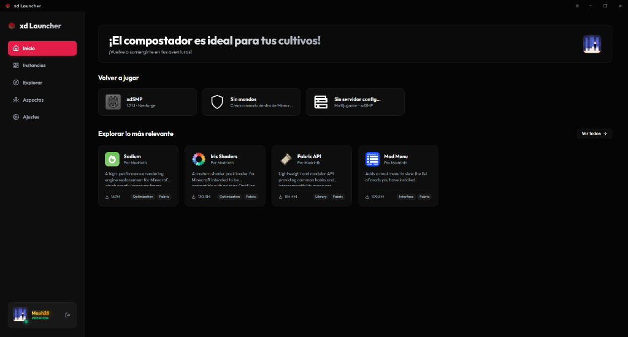The image size is (628, 337).
Task: Open the Fabric API title
Action: pos(309,156)
